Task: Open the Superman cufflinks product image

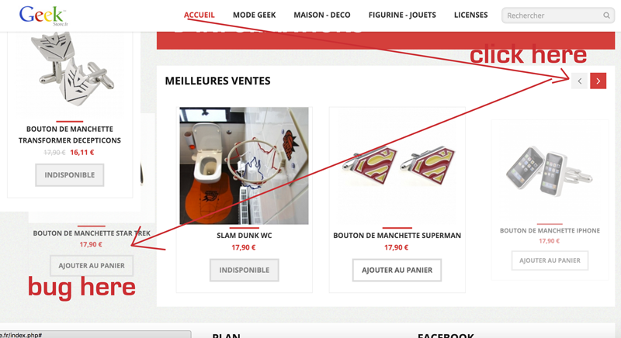Action: [x=397, y=165]
